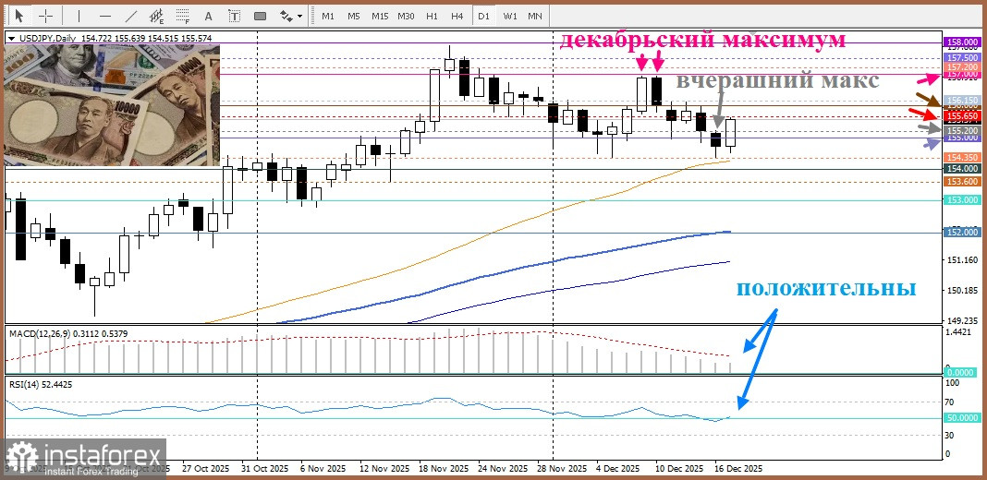Image resolution: width=987 pixels, height=480 pixels.
Task: Choose the text 'A' tool
Action: click(208, 16)
